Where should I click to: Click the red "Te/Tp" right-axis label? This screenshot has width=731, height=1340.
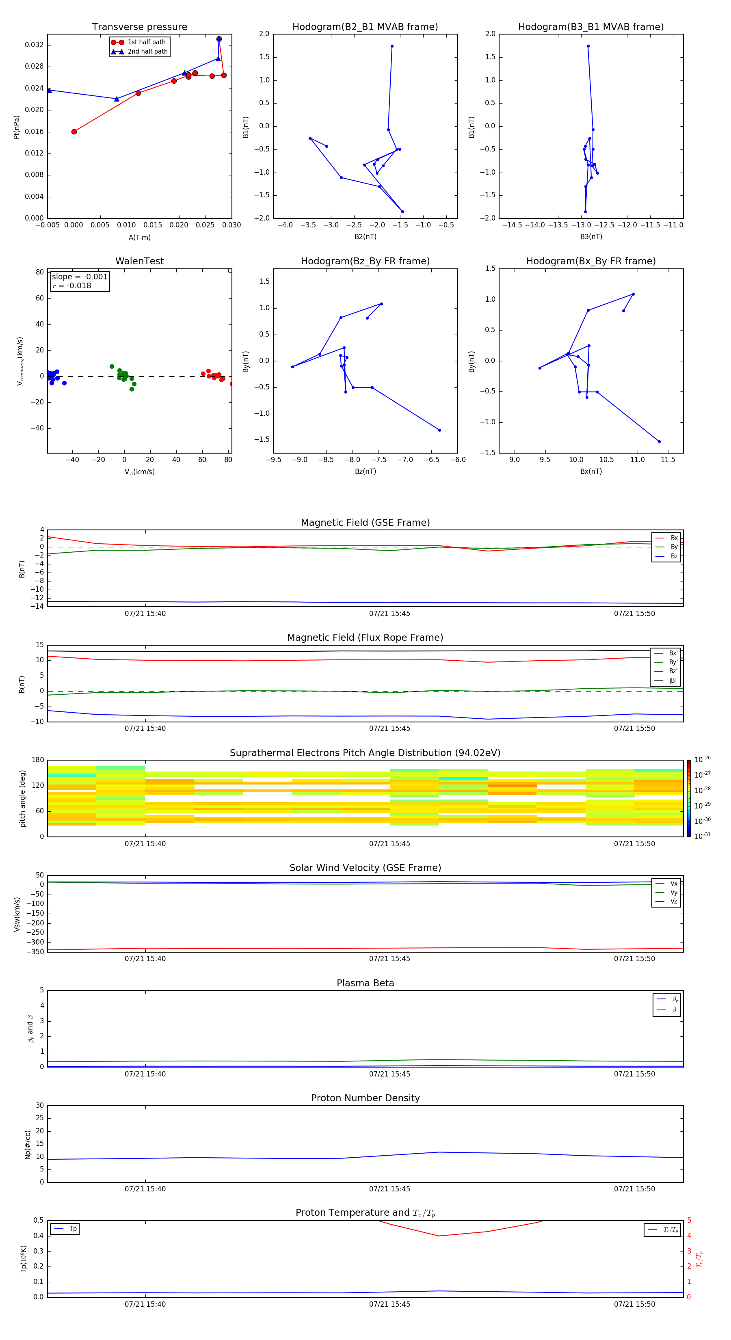(699, 1259)
